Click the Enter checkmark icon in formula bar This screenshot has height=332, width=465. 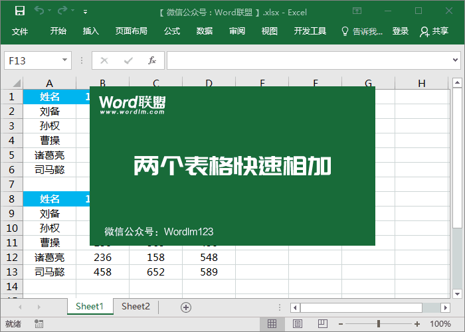128,60
